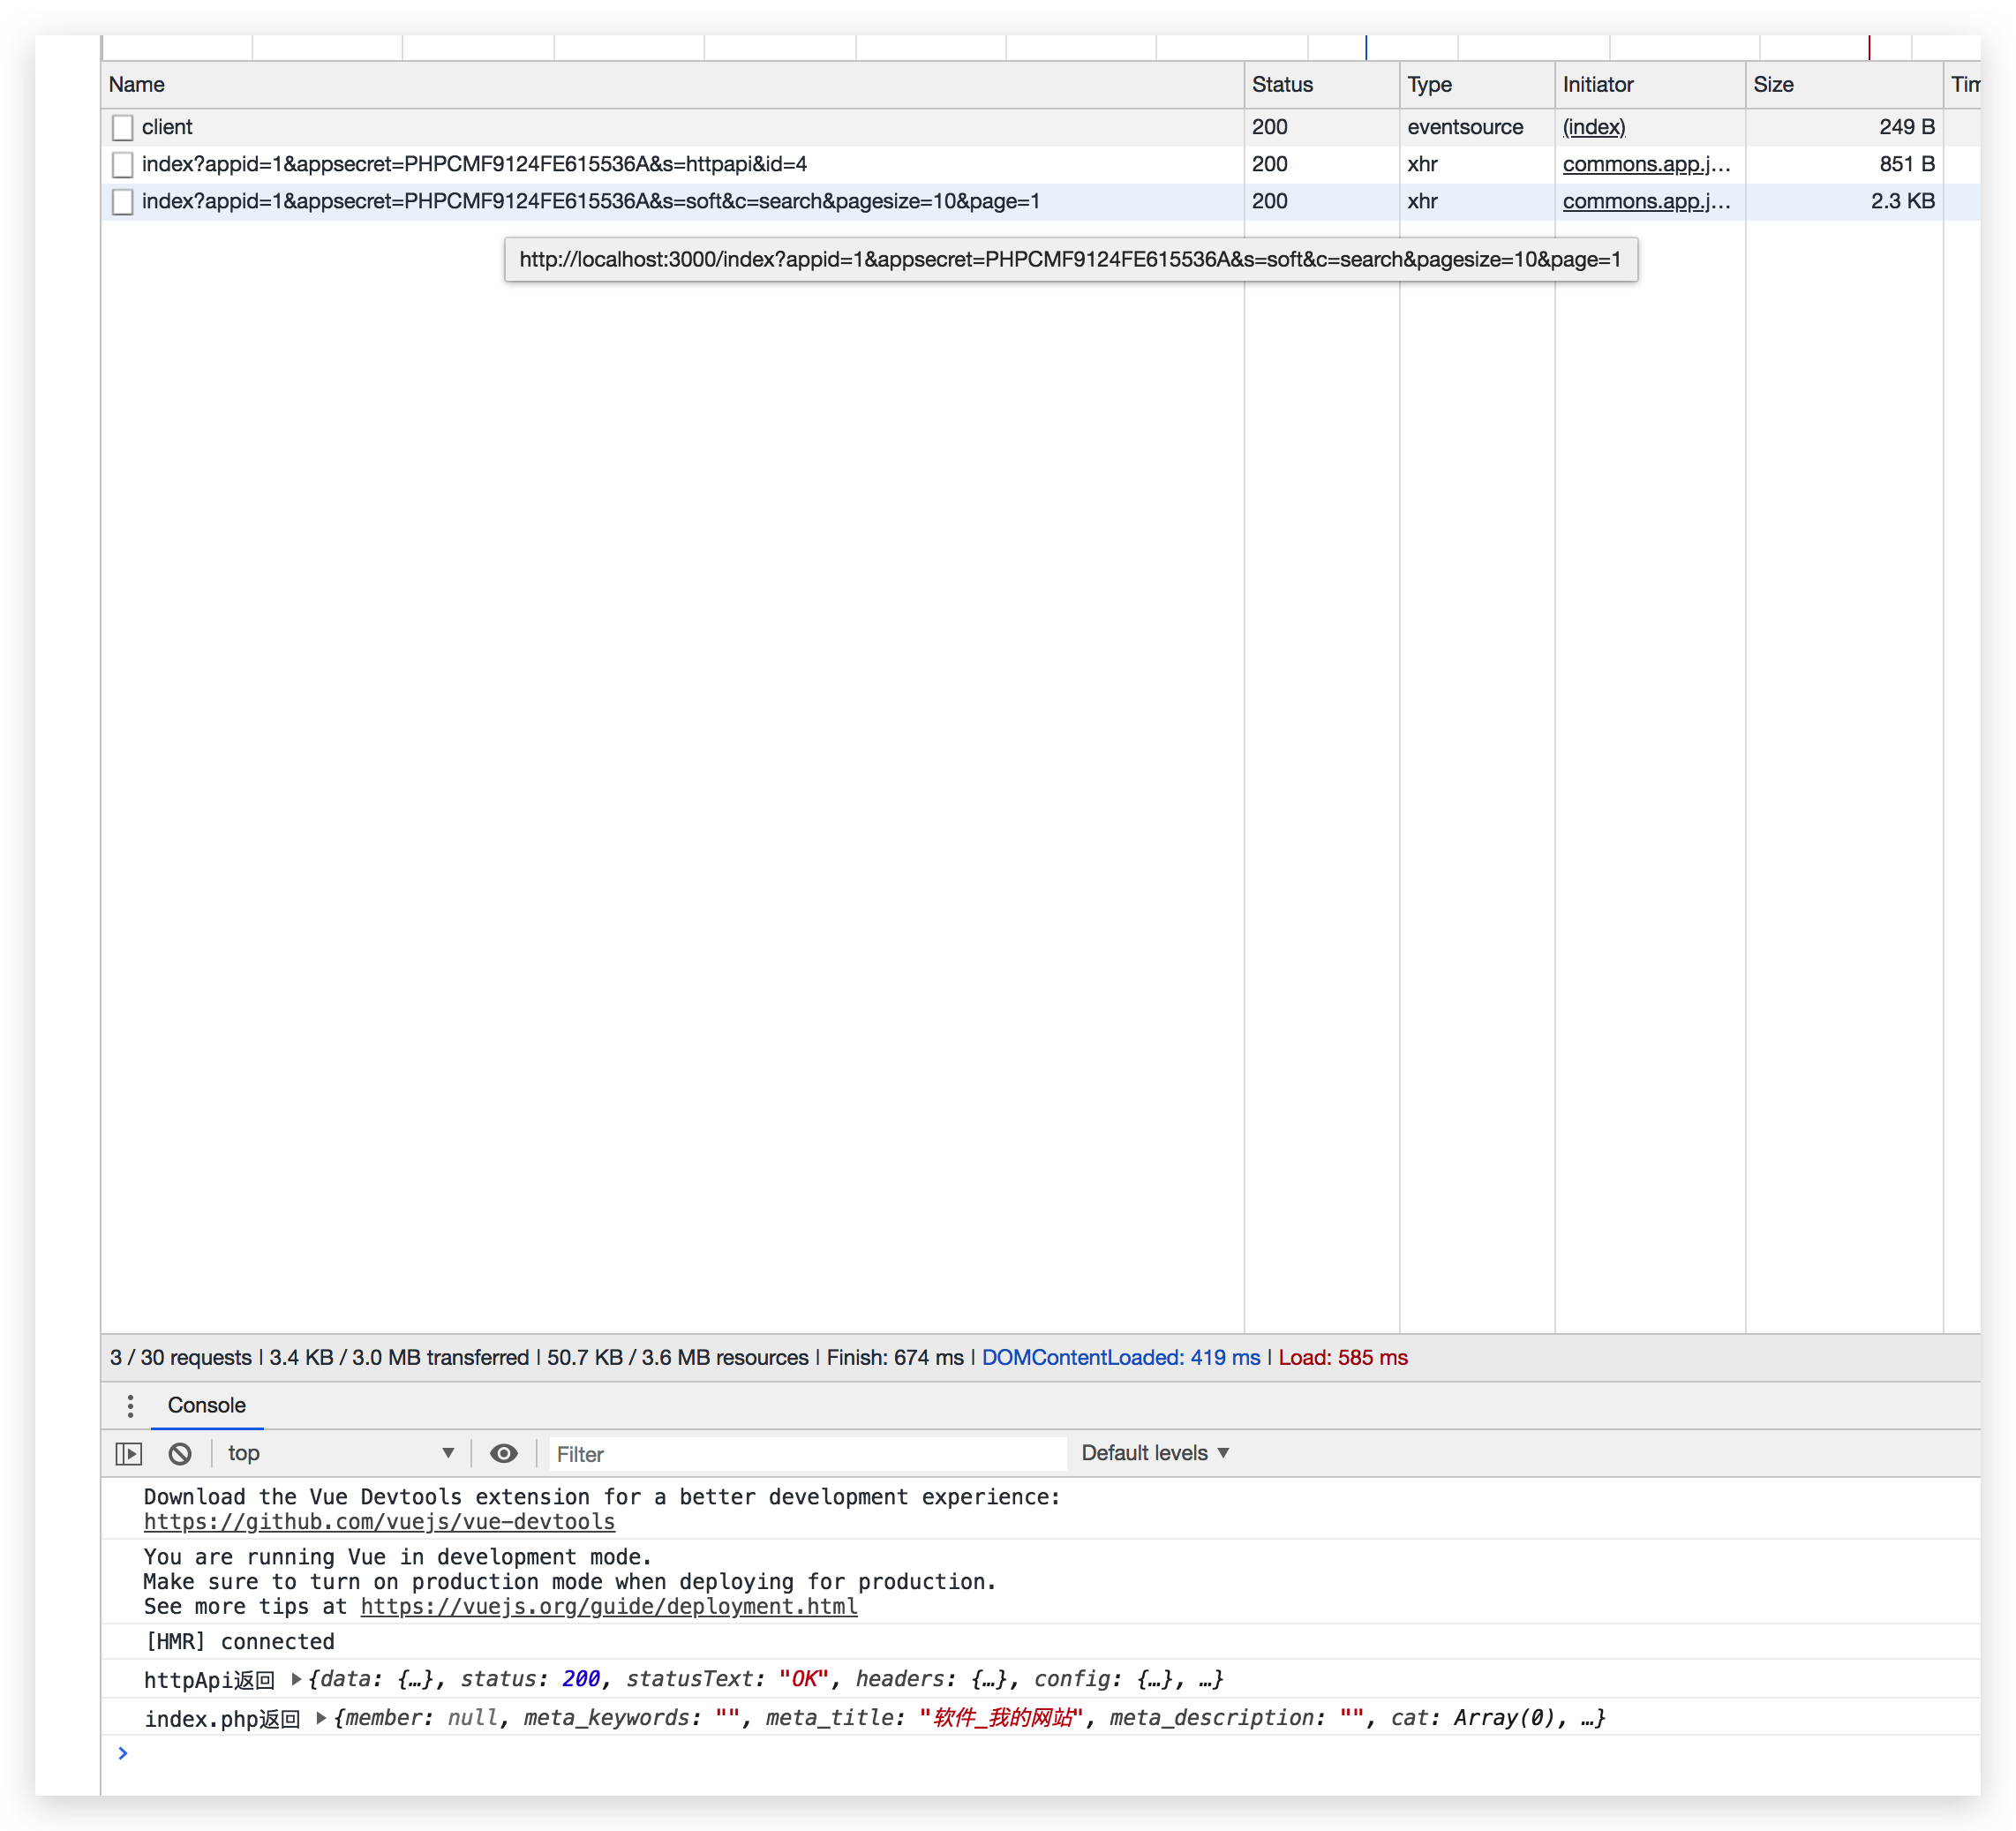Sort requests by Initiator column header
2016x1831 pixels.
click(x=1649, y=85)
